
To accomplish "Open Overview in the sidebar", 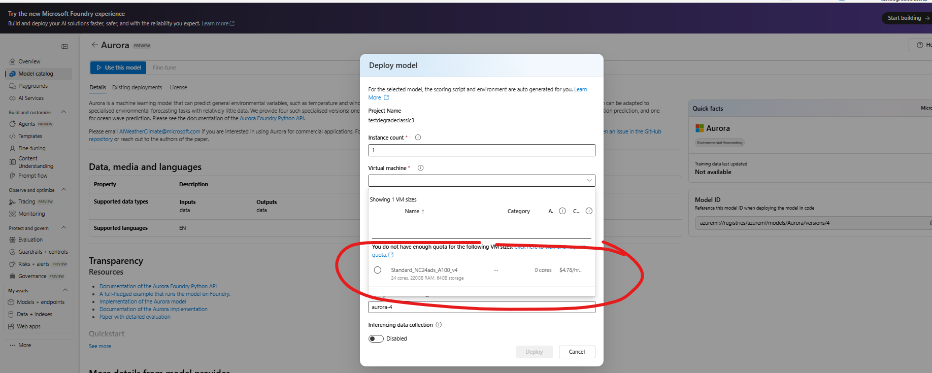I will pos(29,61).
